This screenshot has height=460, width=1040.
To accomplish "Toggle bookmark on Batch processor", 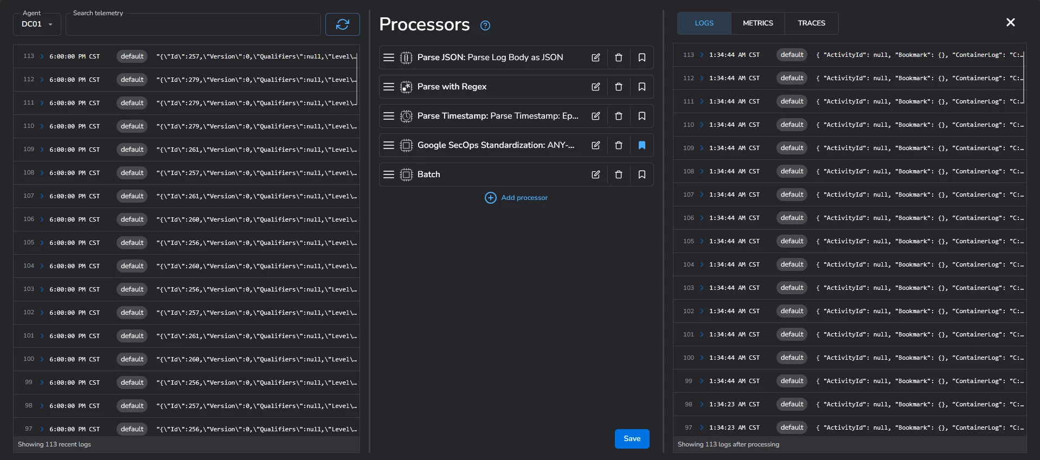I will (642, 174).
